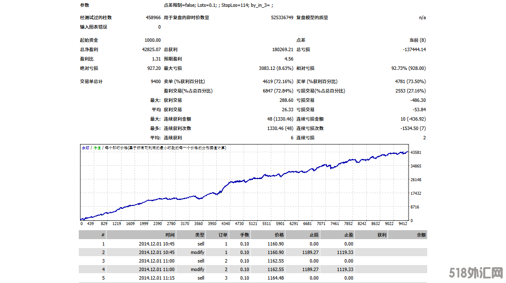Viewport: 506px width, 283px height.
Task: Click the 连续获利次数 label
Action: click(178, 128)
